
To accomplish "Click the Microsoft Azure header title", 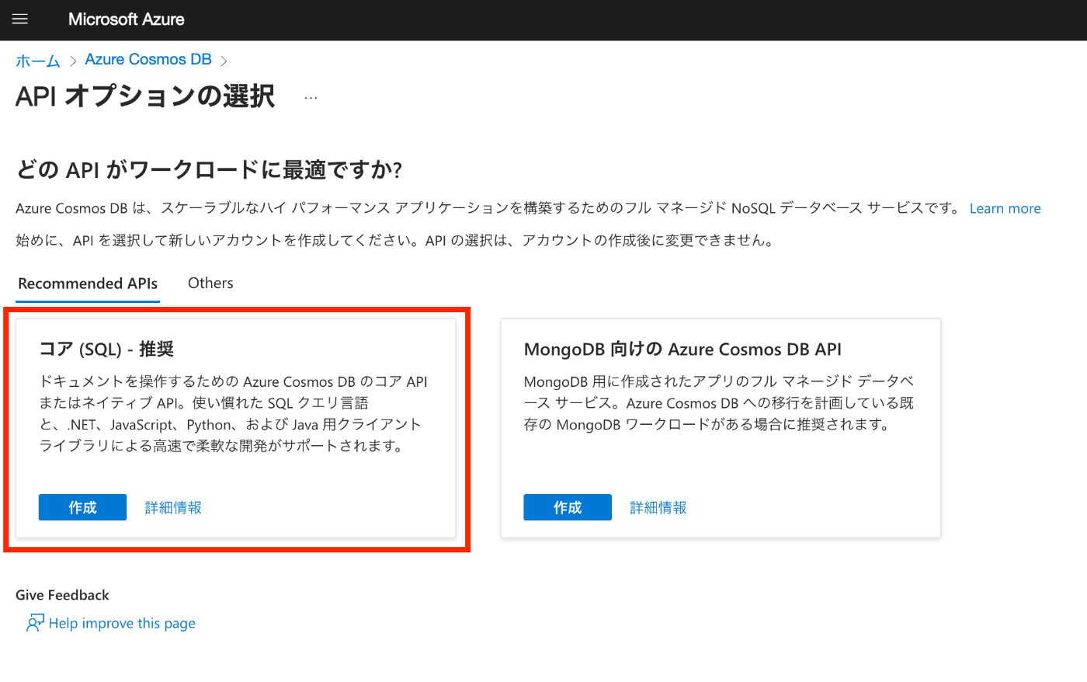I will click(x=127, y=19).
